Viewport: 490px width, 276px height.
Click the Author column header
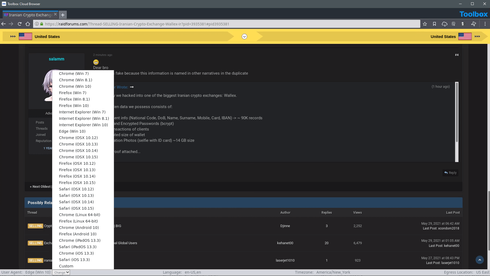tap(285, 213)
